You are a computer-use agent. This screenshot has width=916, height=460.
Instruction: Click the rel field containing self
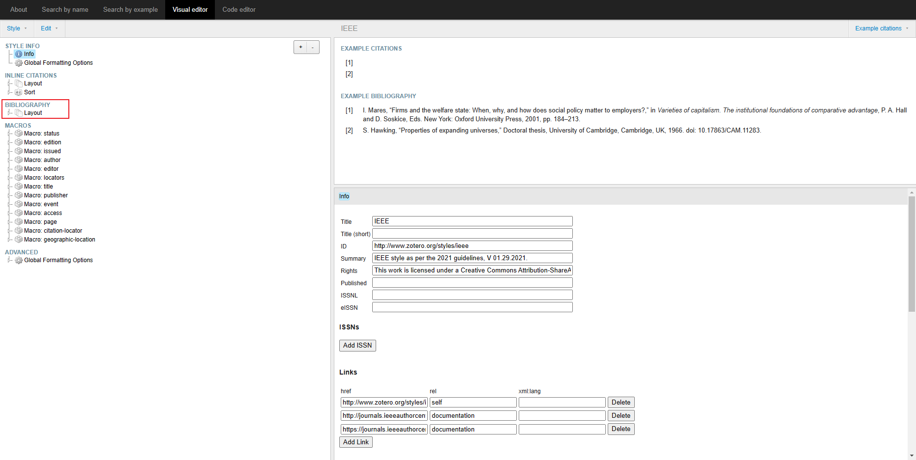coord(473,403)
